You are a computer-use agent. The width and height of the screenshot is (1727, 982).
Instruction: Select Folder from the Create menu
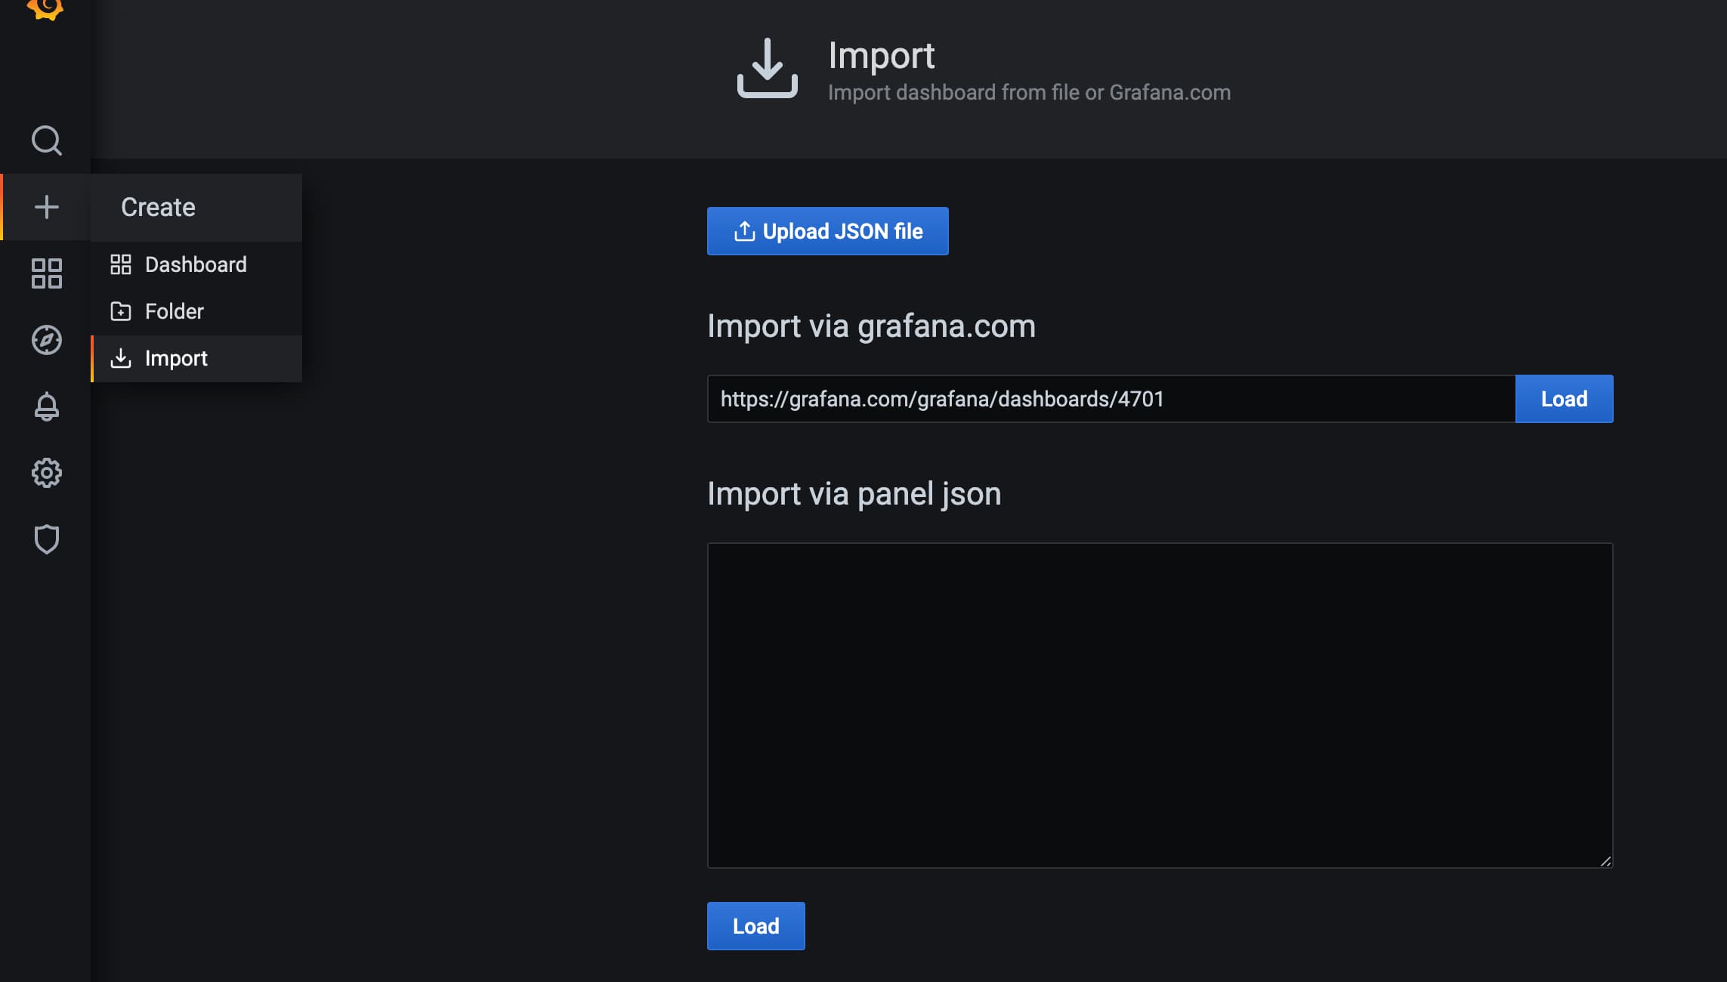click(196, 311)
